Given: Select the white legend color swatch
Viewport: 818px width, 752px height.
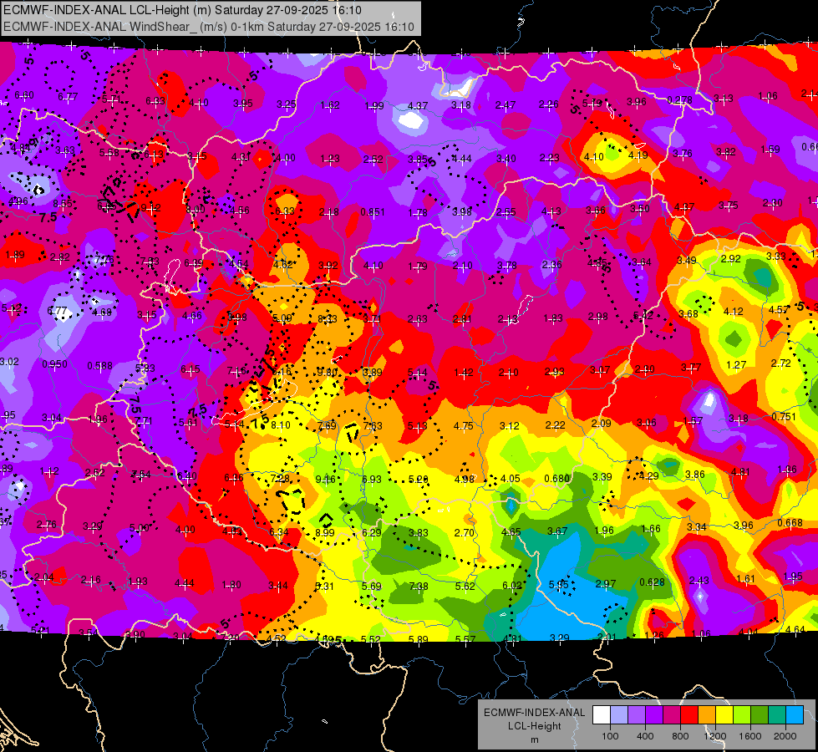Looking at the screenshot, I should (x=602, y=715).
